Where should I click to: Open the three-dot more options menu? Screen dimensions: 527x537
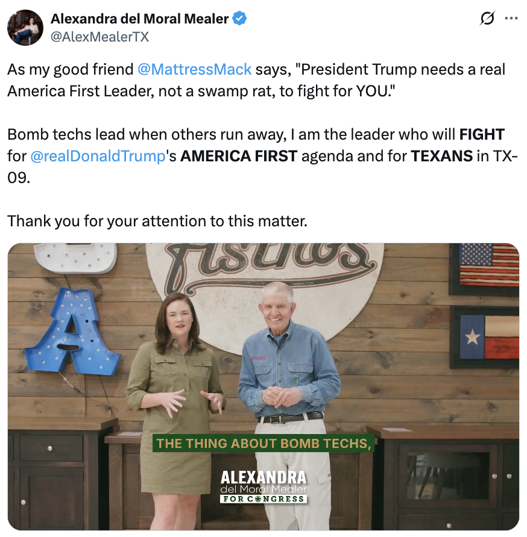(511, 19)
